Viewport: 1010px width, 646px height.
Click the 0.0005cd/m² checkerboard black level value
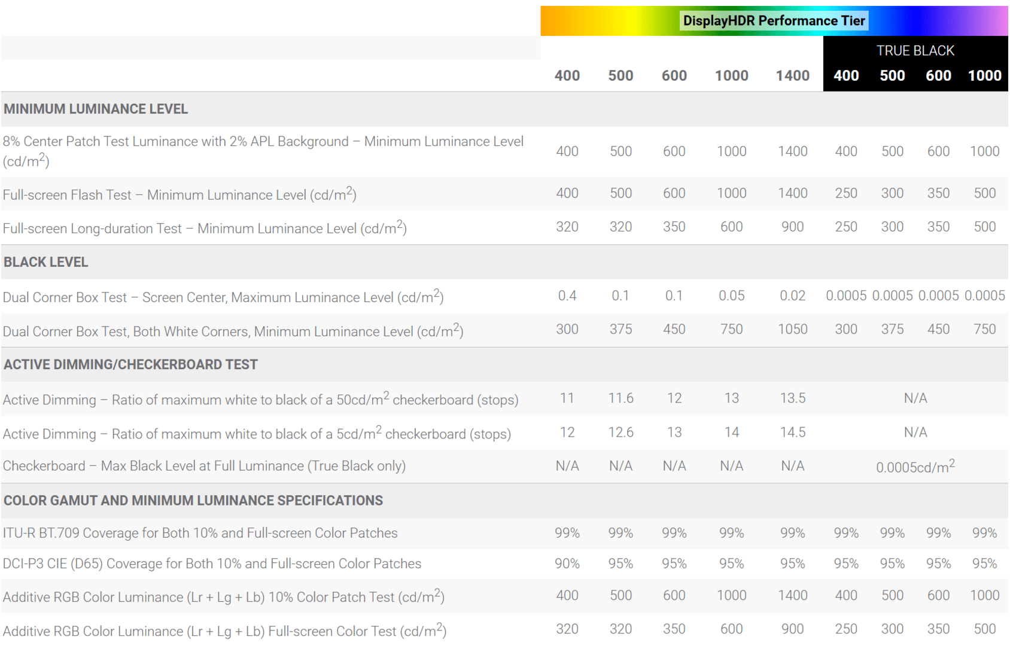tap(915, 467)
